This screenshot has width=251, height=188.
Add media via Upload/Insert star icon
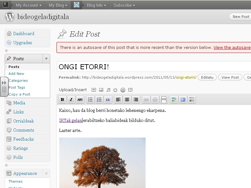point(115,90)
